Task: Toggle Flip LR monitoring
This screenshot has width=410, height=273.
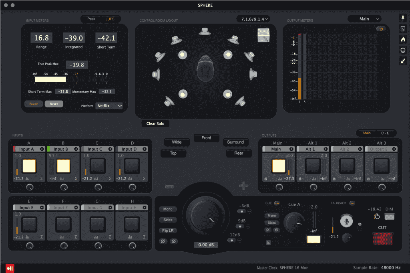Action: click(x=168, y=231)
